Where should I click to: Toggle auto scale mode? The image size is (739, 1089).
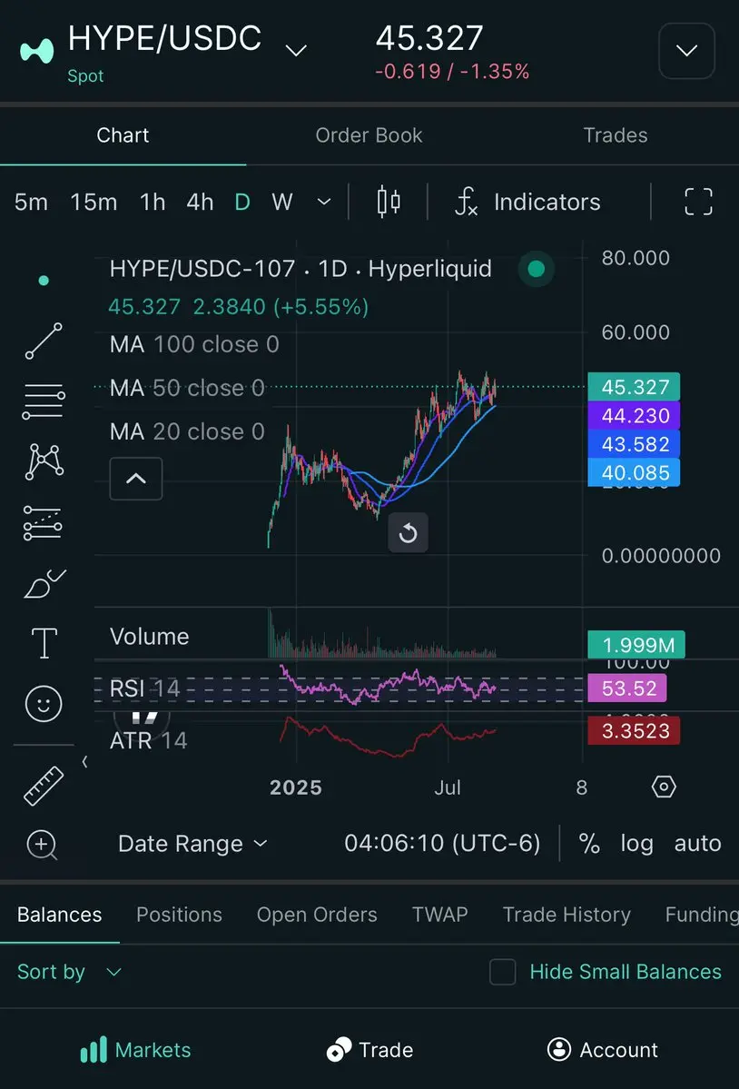click(697, 843)
